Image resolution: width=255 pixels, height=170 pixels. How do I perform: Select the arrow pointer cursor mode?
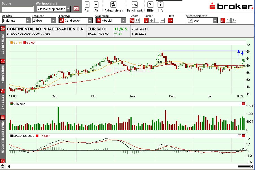pos(146,20)
